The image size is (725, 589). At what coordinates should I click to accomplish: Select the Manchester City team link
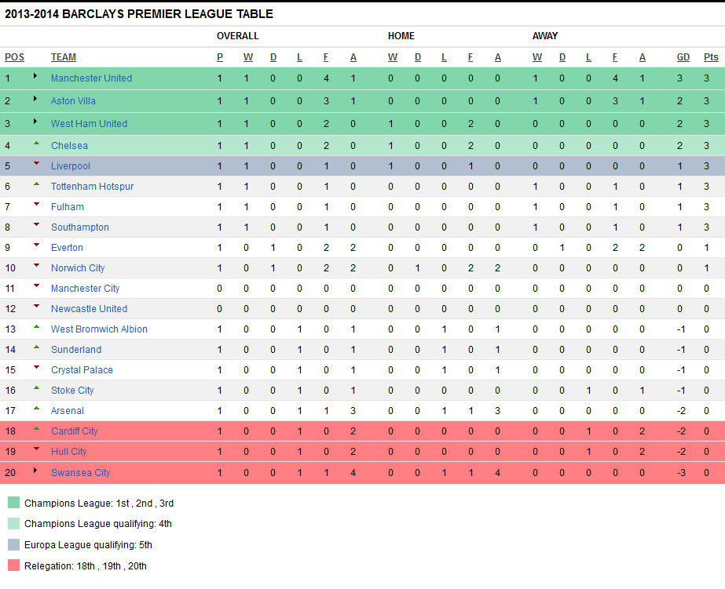tap(85, 289)
